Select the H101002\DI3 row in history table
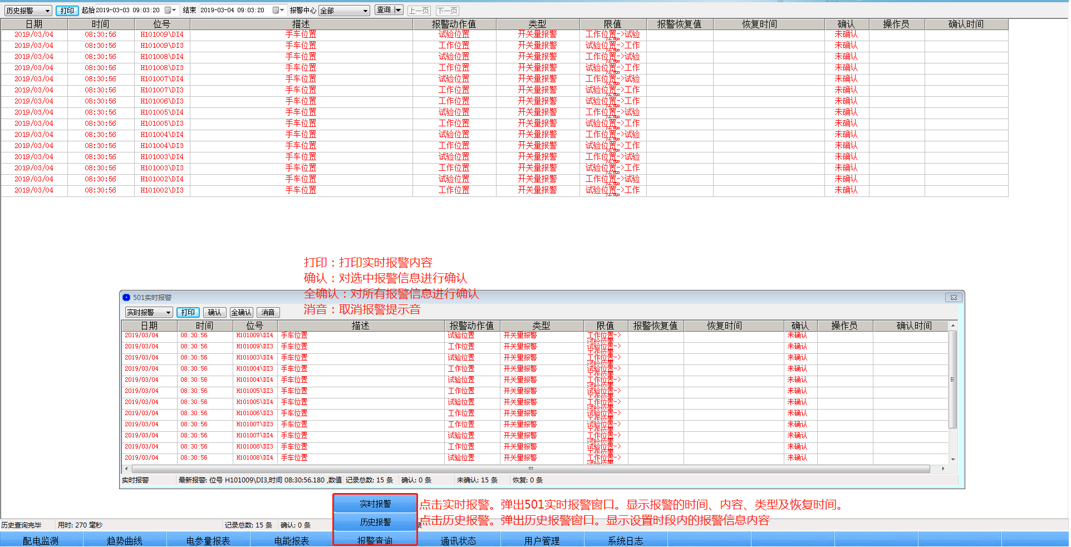 click(x=504, y=190)
